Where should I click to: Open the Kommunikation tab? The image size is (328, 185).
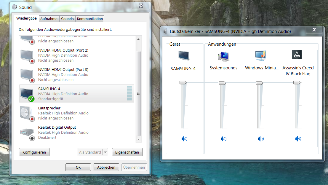tap(90, 19)
